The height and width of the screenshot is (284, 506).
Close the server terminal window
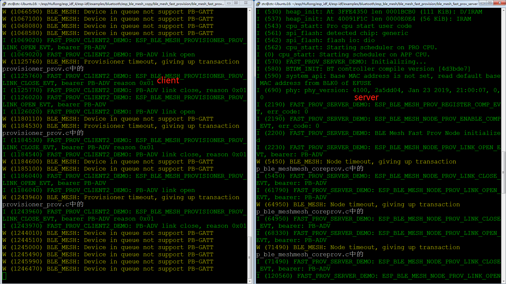[500, 3]
